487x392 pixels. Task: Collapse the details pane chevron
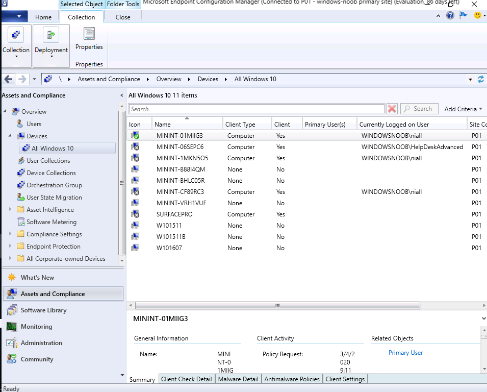coord(483,318)
